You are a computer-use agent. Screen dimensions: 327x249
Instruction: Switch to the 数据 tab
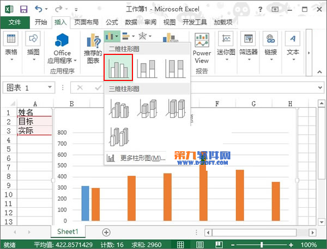coord(131,22)
